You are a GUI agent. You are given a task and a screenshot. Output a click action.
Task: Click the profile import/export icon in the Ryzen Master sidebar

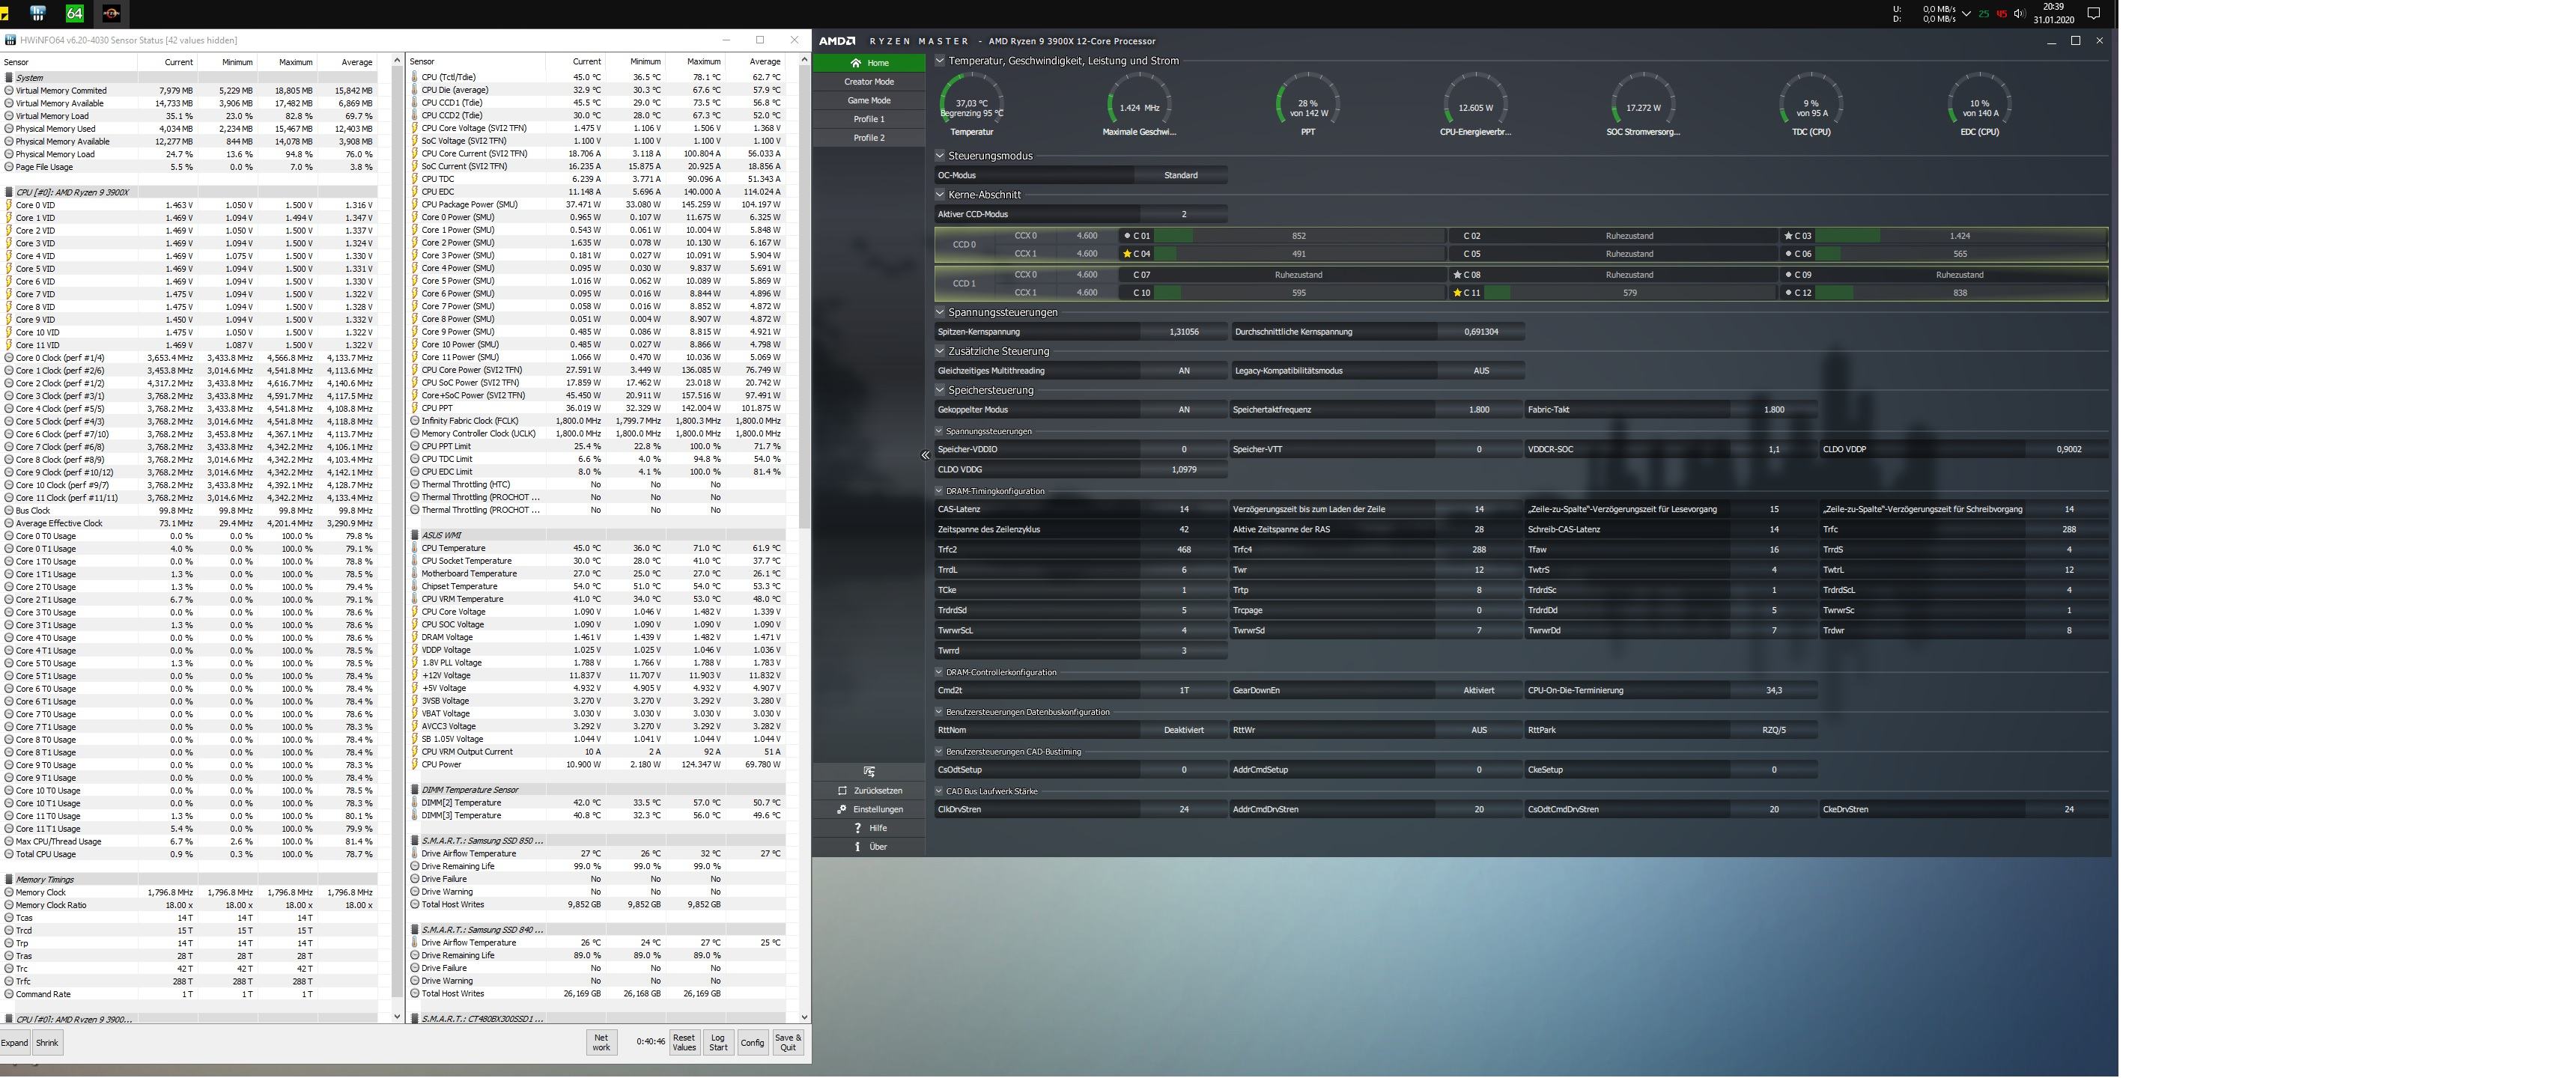tap(869, 771)
